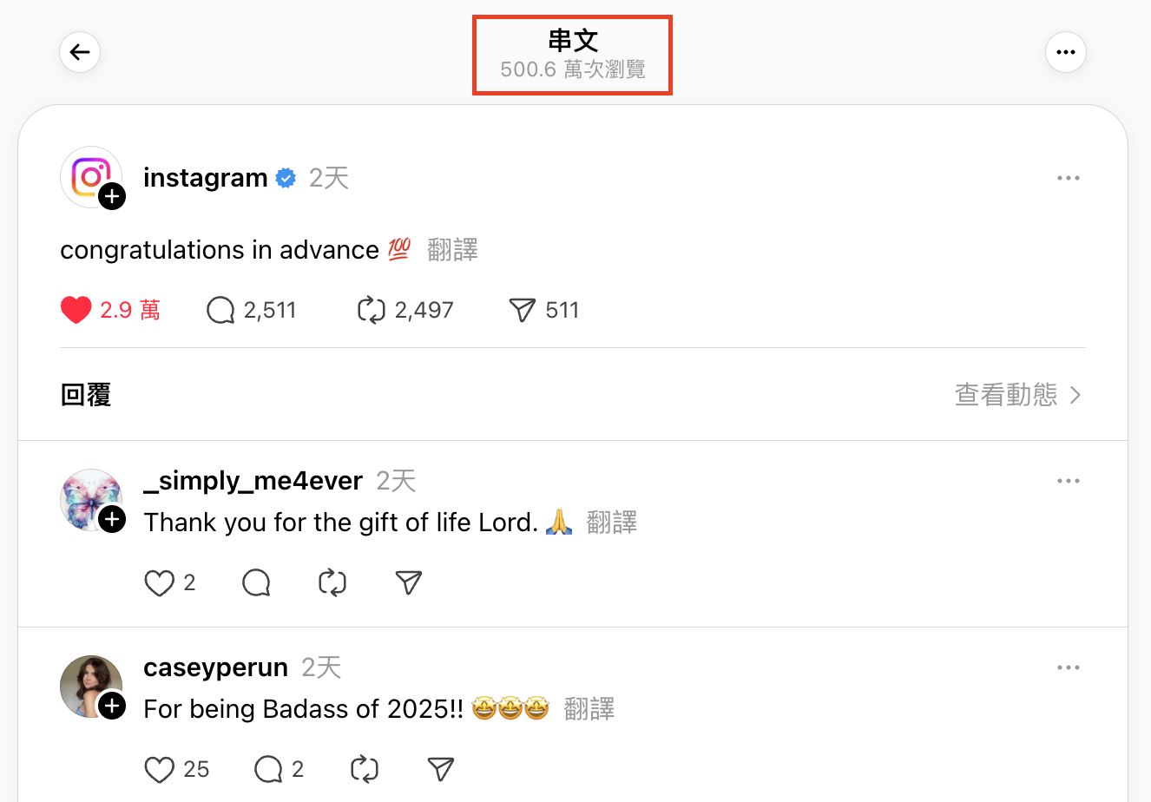Share the caseyperun reply

pos(441,769)
